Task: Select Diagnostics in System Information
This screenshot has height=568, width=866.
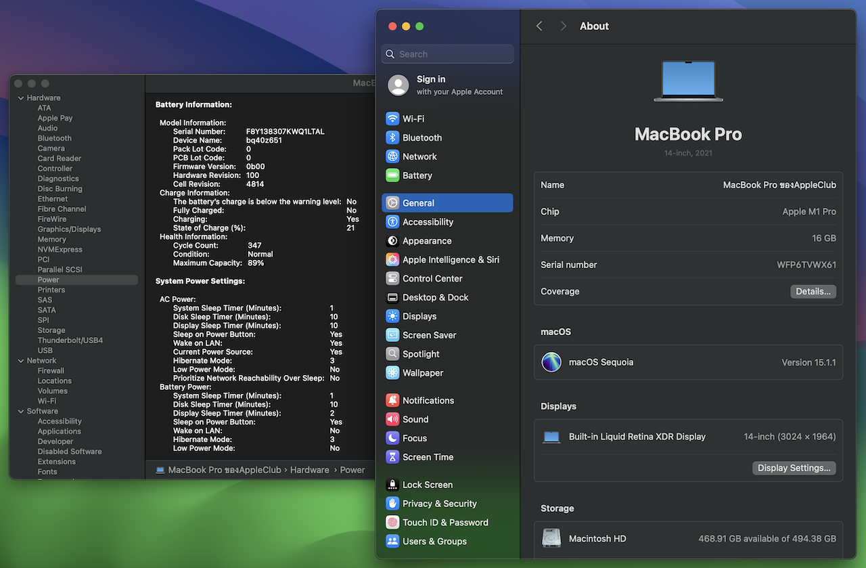Action: tap(58, 179)
